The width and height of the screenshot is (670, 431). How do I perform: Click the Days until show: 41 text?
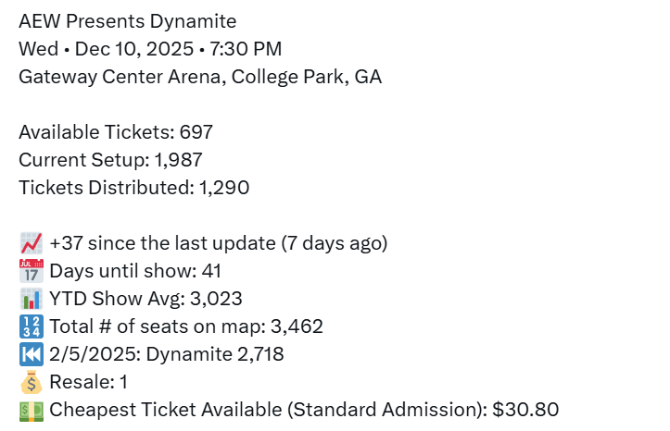(135, 271)
